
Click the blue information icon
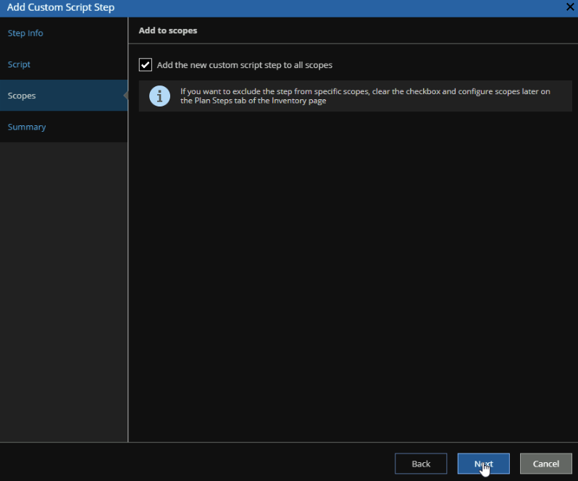159,96
